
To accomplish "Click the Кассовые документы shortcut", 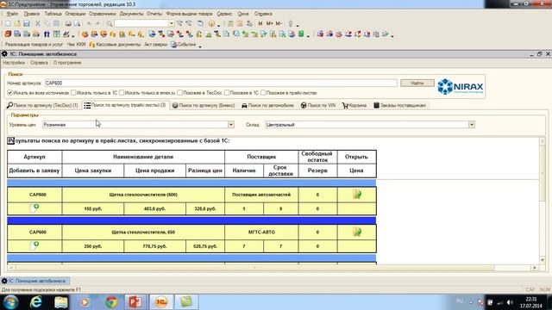I will [115, 45].
